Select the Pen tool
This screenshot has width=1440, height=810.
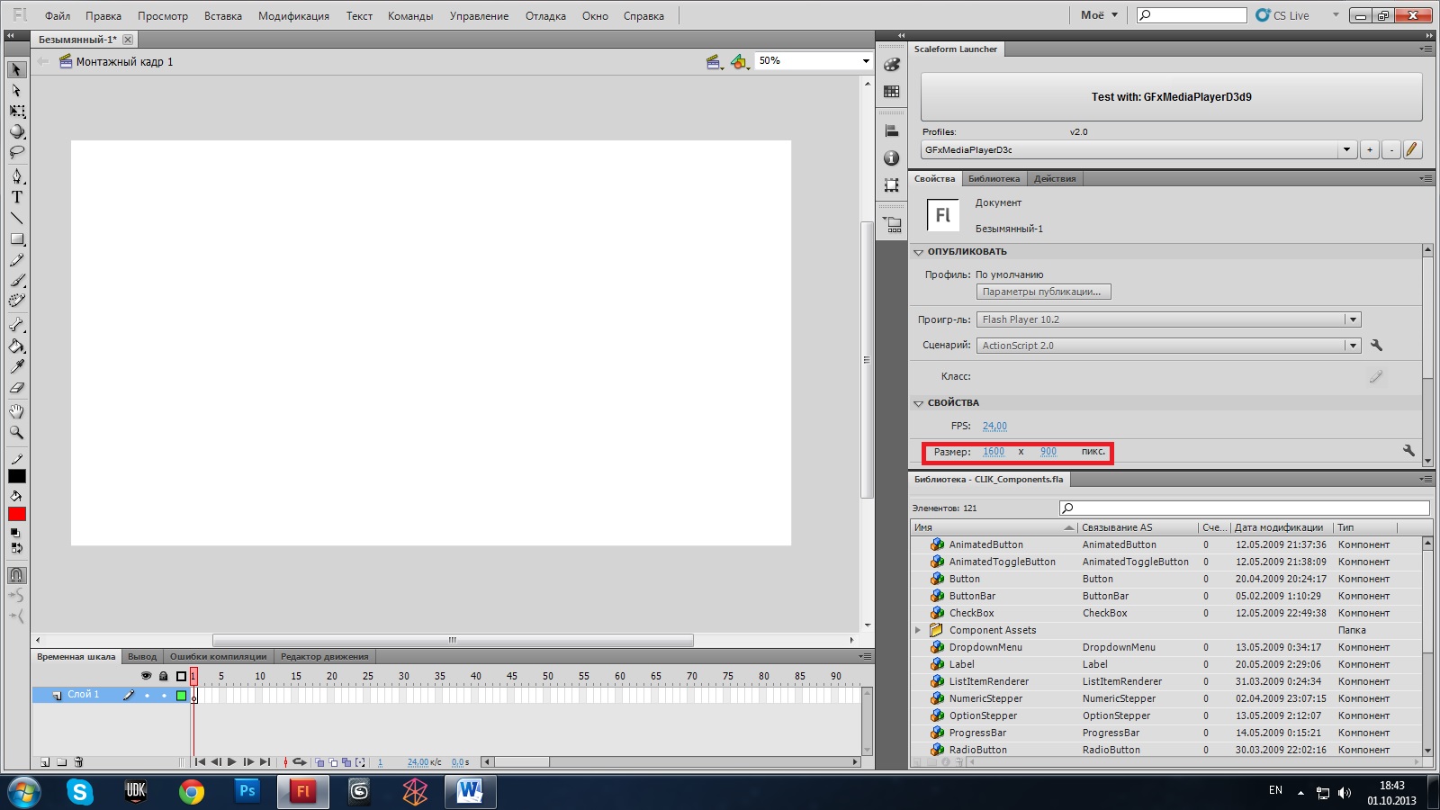click(16, 175)
